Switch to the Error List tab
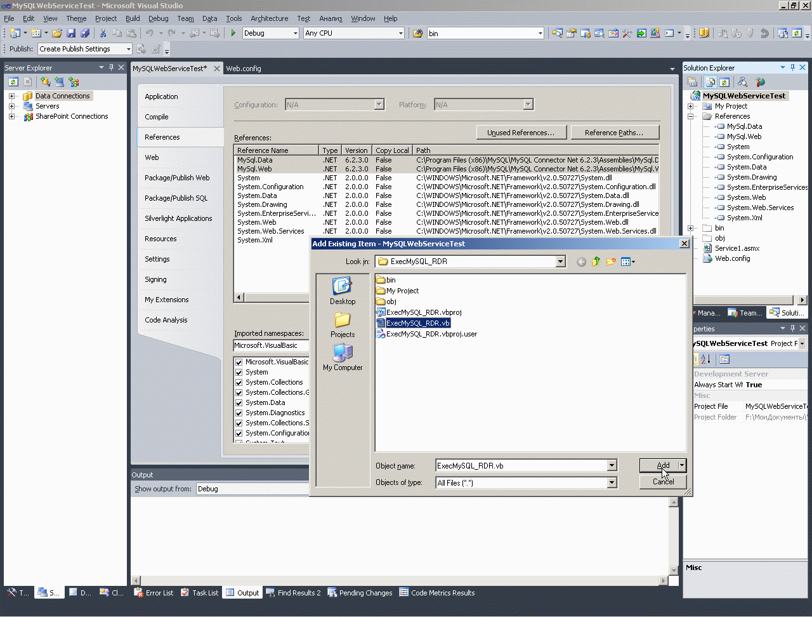This screenshot has width=812, height=617. [x=153, y=593]
